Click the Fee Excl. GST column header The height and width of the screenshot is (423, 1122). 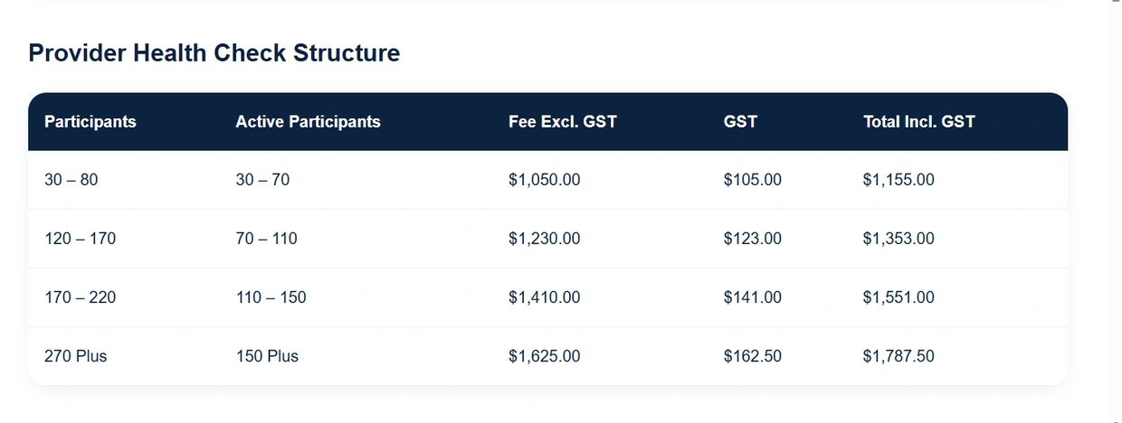click(563, 121)
